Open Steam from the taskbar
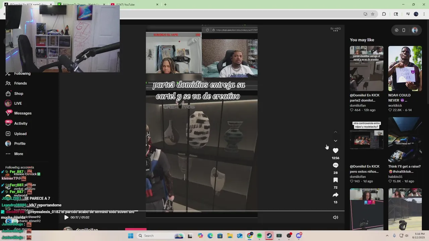 coord(269,236)
